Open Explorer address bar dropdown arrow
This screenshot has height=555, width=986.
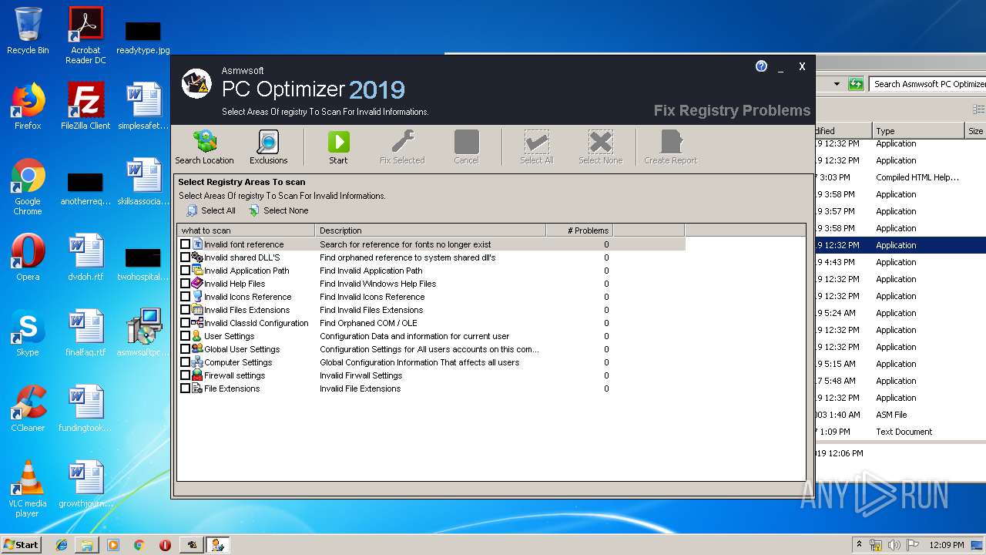pyautogui.click(x=837, y=84)
